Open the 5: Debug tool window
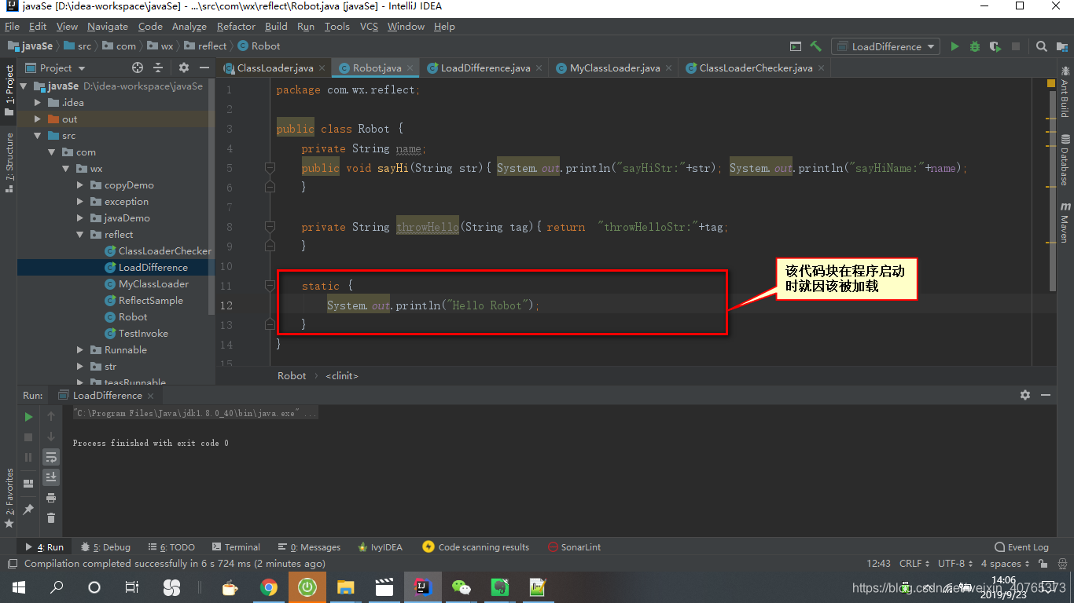This screenshot has width=1074, height=603. [105, 547]
